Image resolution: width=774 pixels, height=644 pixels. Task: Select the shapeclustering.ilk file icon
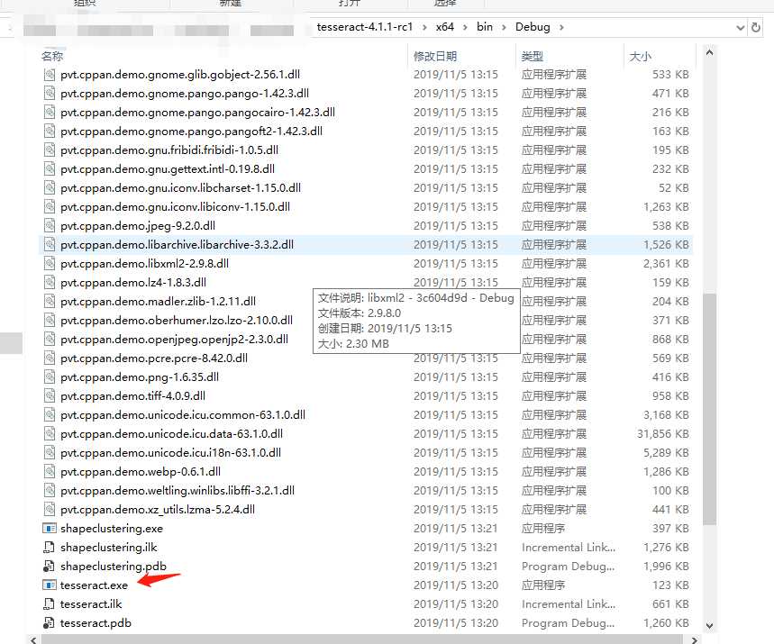point(50,547)
